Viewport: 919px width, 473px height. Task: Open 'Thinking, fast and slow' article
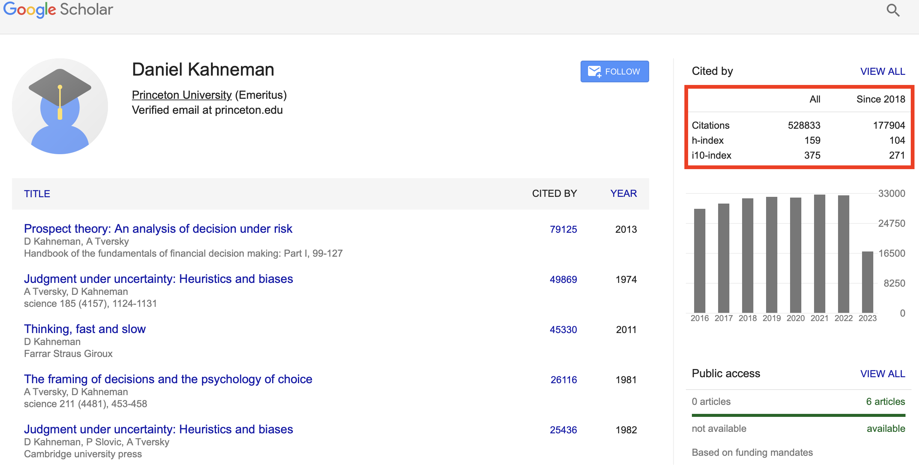84,329
